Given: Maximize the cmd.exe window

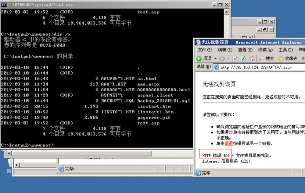Looking at the screenshot, I should [x=221, y=5].
